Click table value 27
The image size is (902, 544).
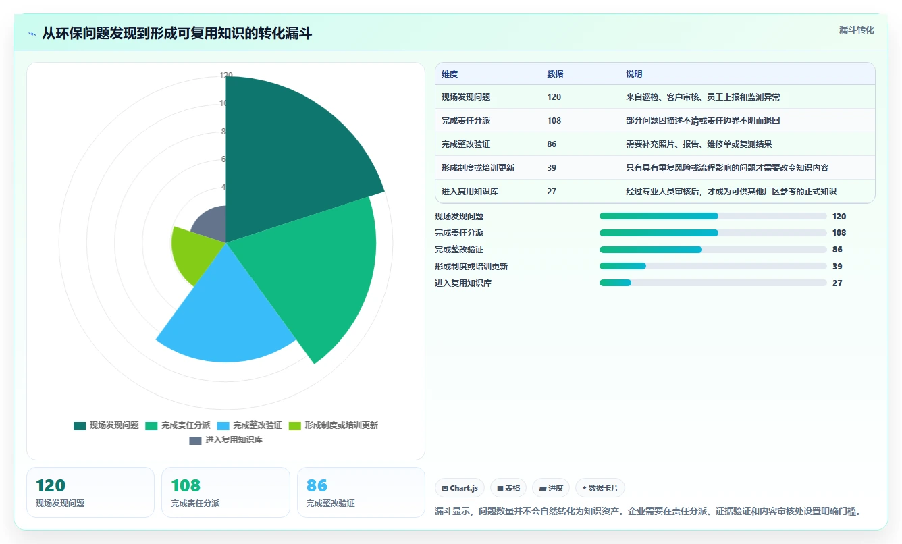point(552,192)
